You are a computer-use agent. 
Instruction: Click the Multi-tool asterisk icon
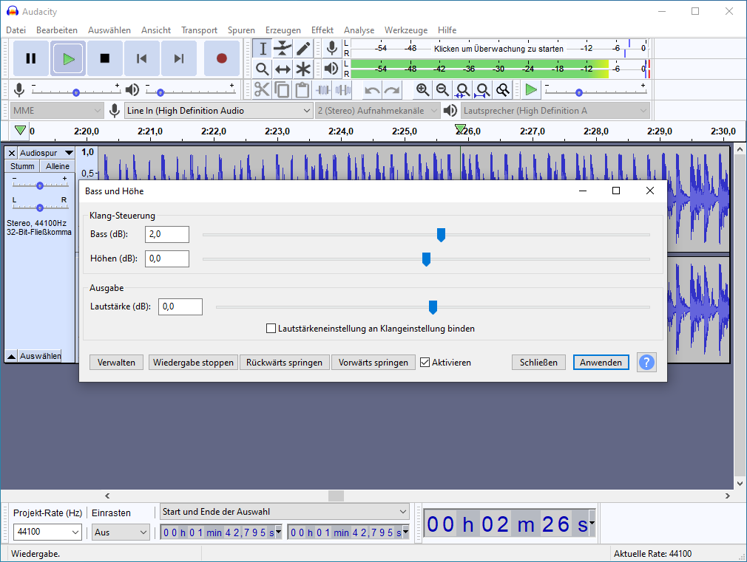coord(303,69)
